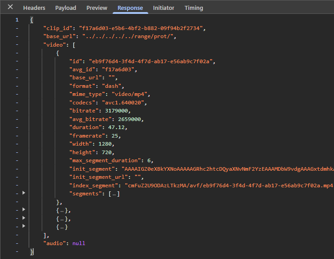Close the request details panel
The width and height of the screenshot is (334, 259).
click(10, 8)
